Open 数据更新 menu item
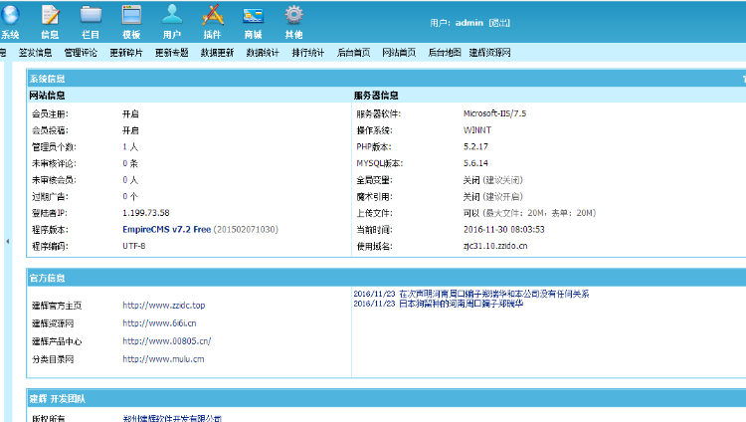Screen dimensions: 746x422 point(217,53)
